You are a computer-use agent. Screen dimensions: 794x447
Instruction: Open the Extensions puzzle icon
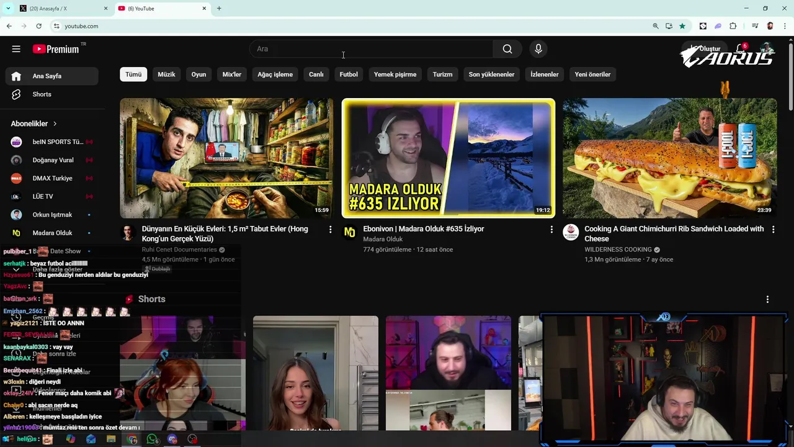733,26
